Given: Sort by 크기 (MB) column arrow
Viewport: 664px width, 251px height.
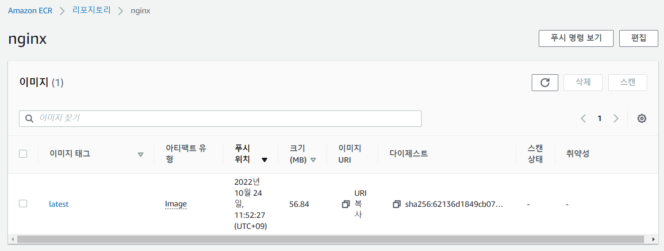Looking at the screenshot, I should tap(313, 160).
